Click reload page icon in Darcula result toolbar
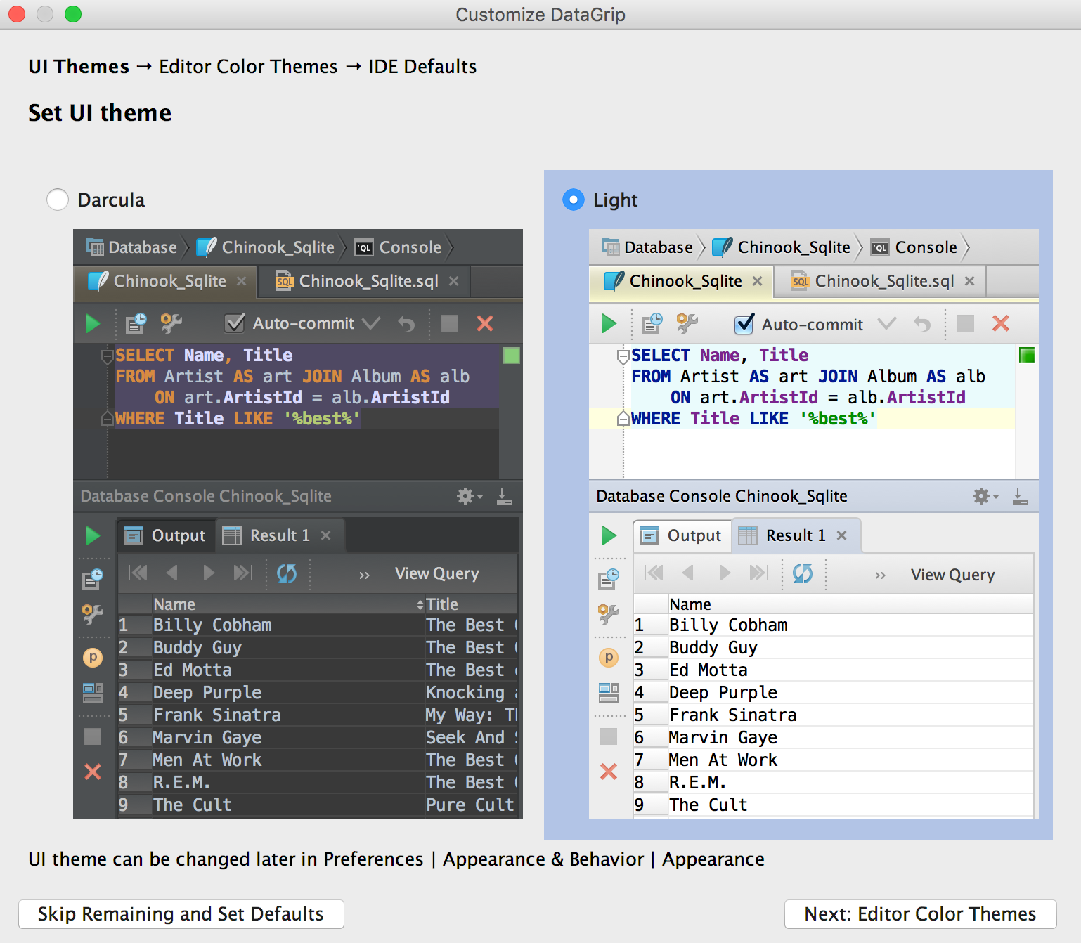This screenshot has width=1081, height=943. [x=287, y=573]
